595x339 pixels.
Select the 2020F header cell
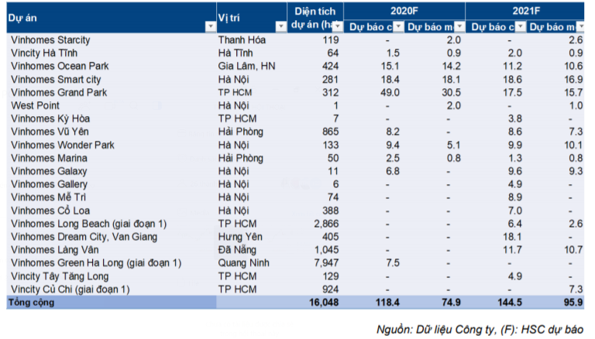(x=404, y=10)
